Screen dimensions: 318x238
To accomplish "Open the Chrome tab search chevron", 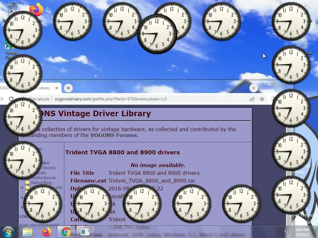I will point(253,88).
